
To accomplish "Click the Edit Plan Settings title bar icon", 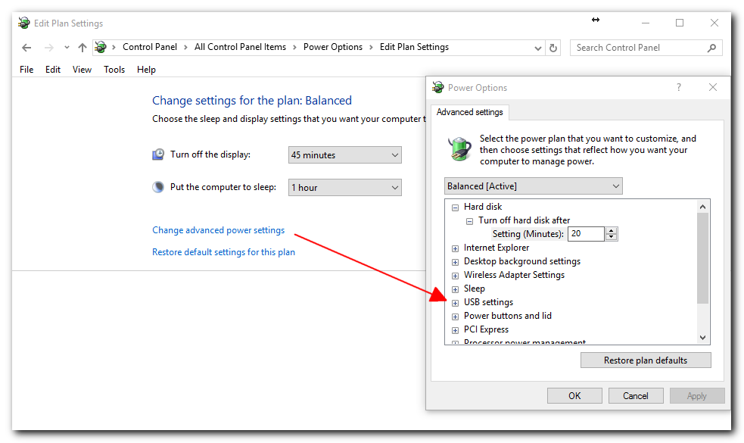I will [23, 23].
